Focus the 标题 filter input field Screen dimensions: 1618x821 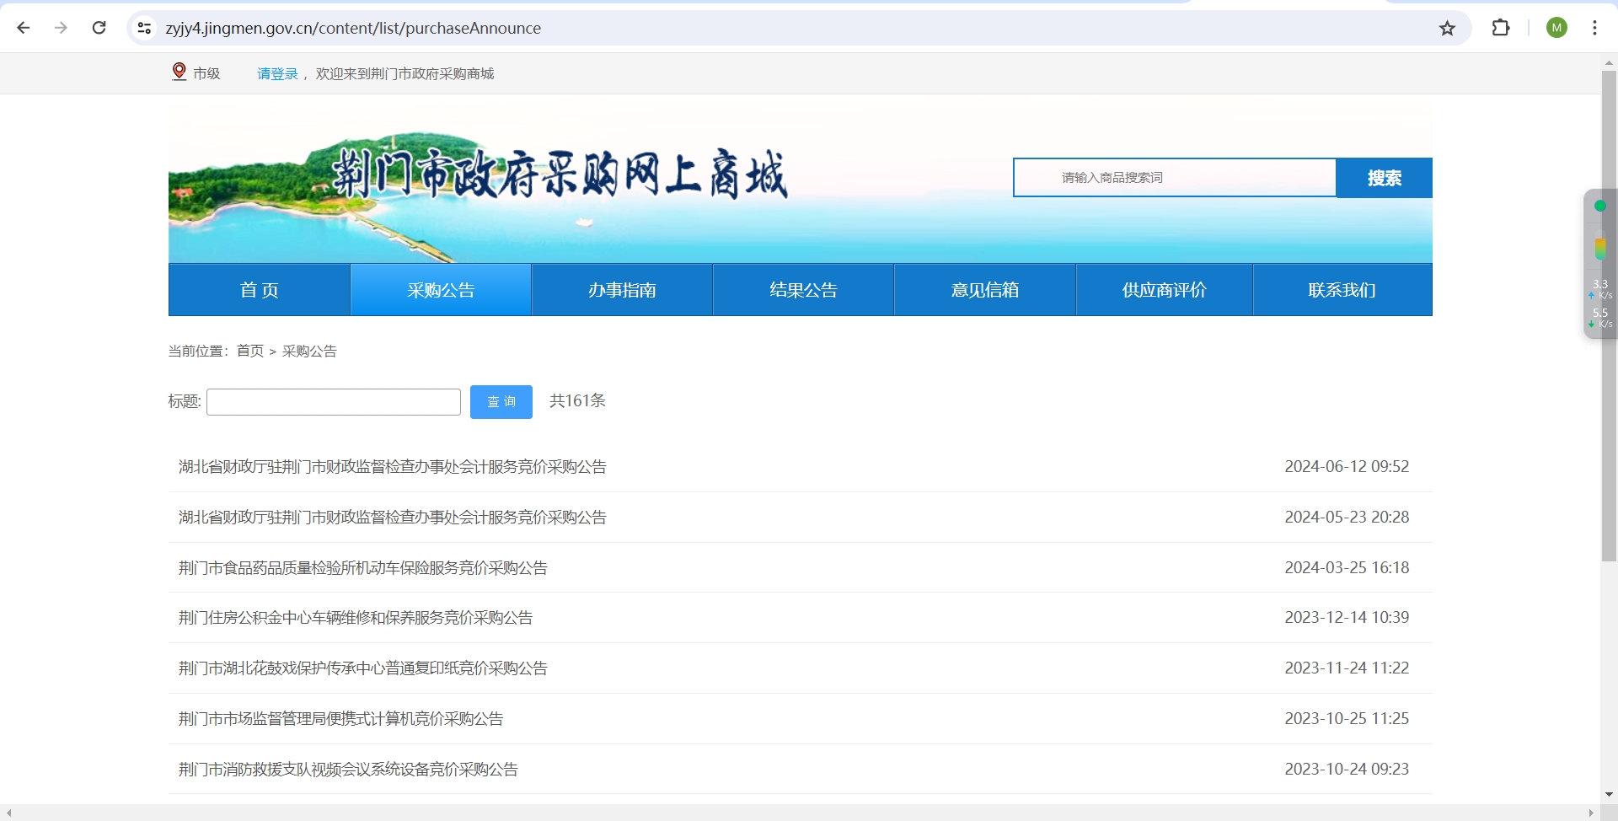click(x=334, y=402)
